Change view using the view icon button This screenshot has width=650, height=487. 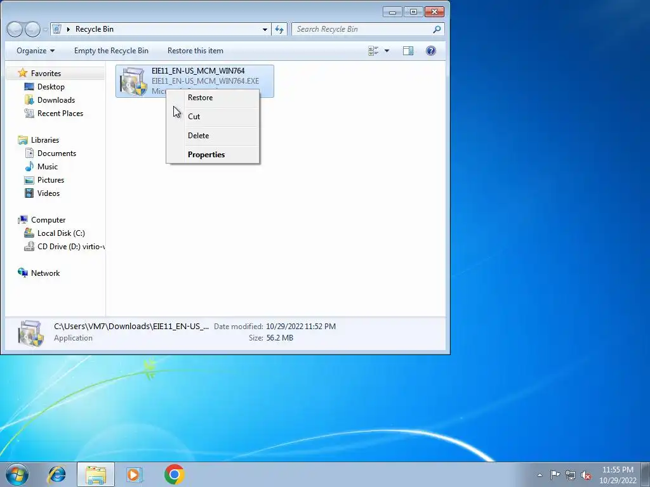373,51
